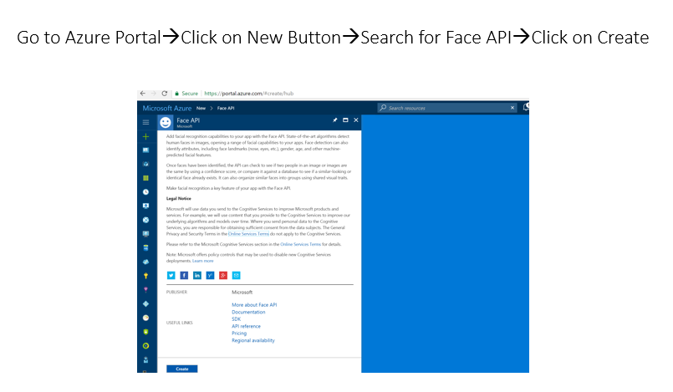The image size is (673, 392).
Task: Pin the Face API blade
Action: pos(335,120)
